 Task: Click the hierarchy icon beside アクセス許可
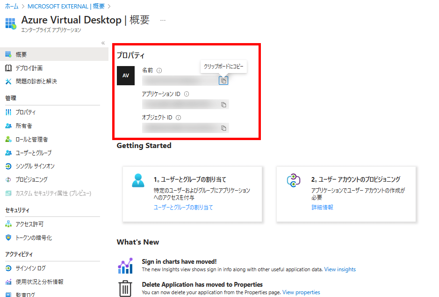click(8, 224)
